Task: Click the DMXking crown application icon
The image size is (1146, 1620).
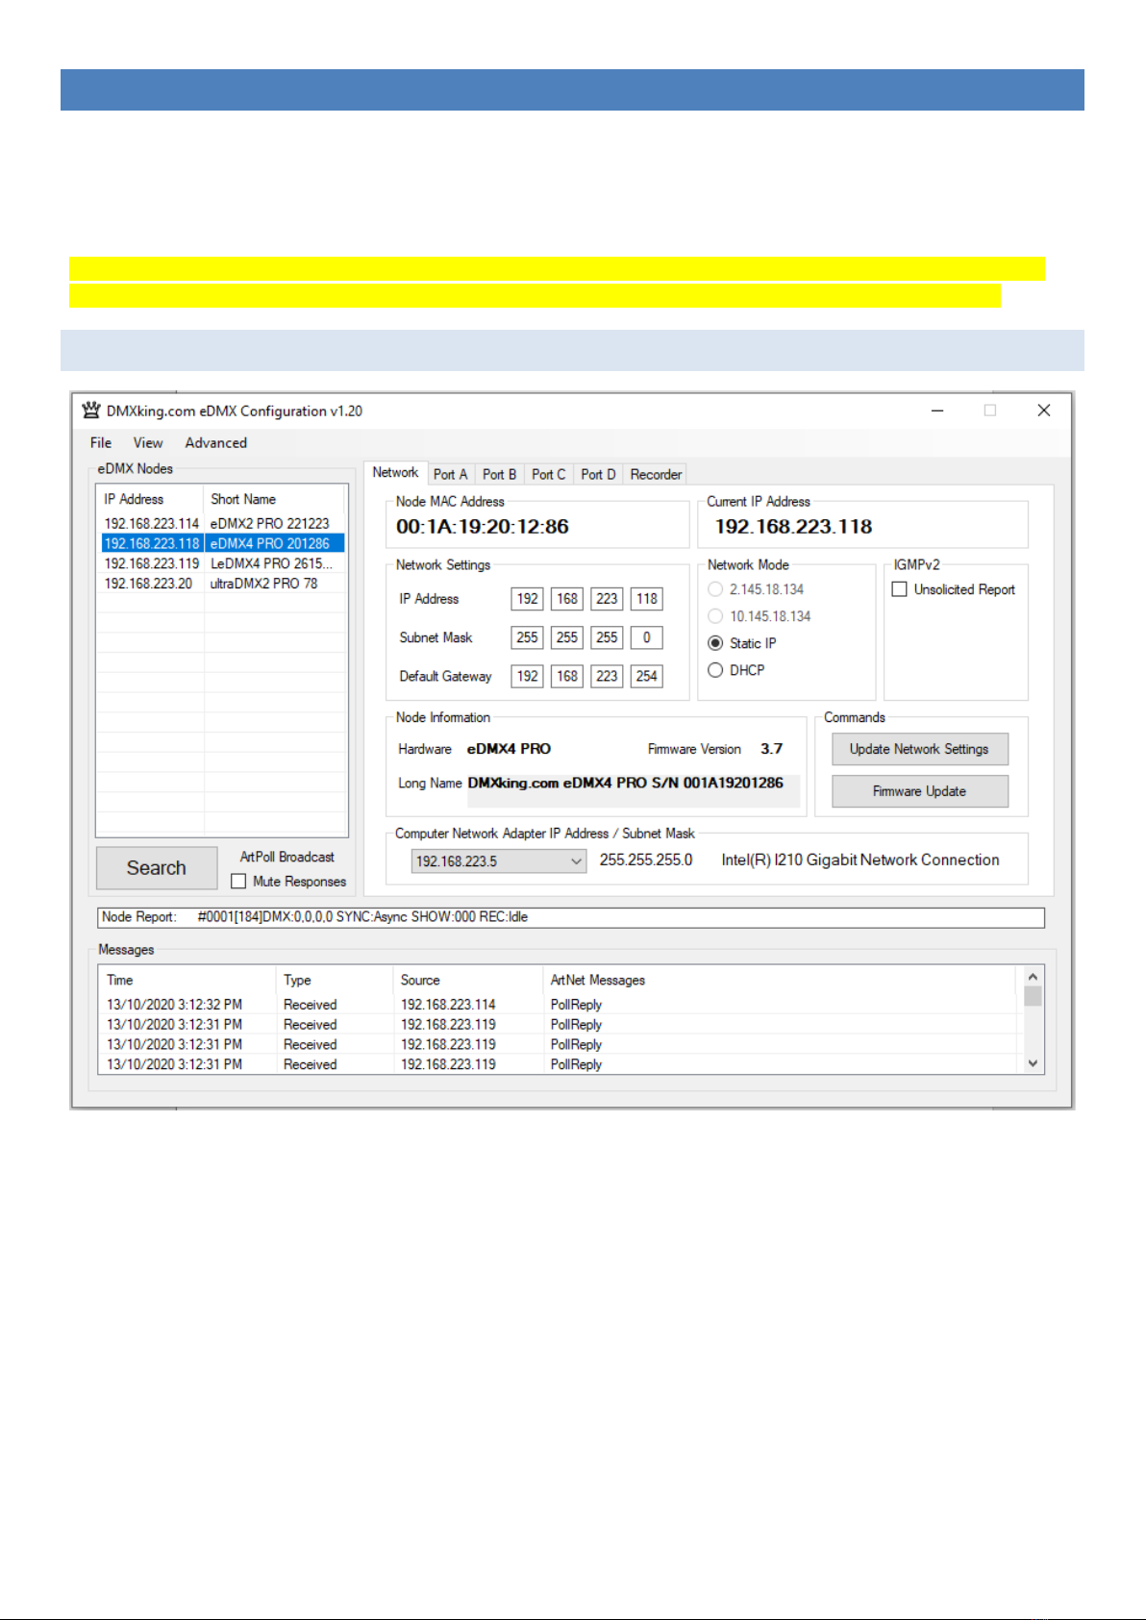Action: tap(91, 411)
